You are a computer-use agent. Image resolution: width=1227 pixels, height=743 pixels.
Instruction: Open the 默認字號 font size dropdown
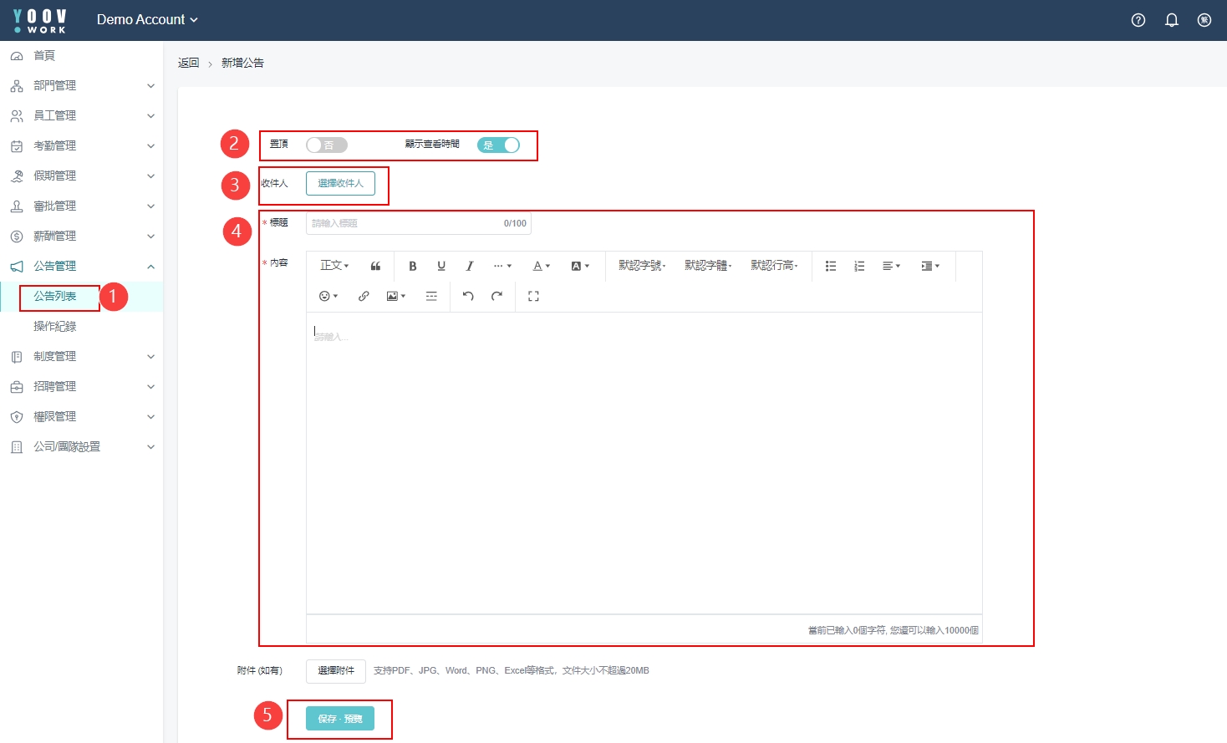642,266
